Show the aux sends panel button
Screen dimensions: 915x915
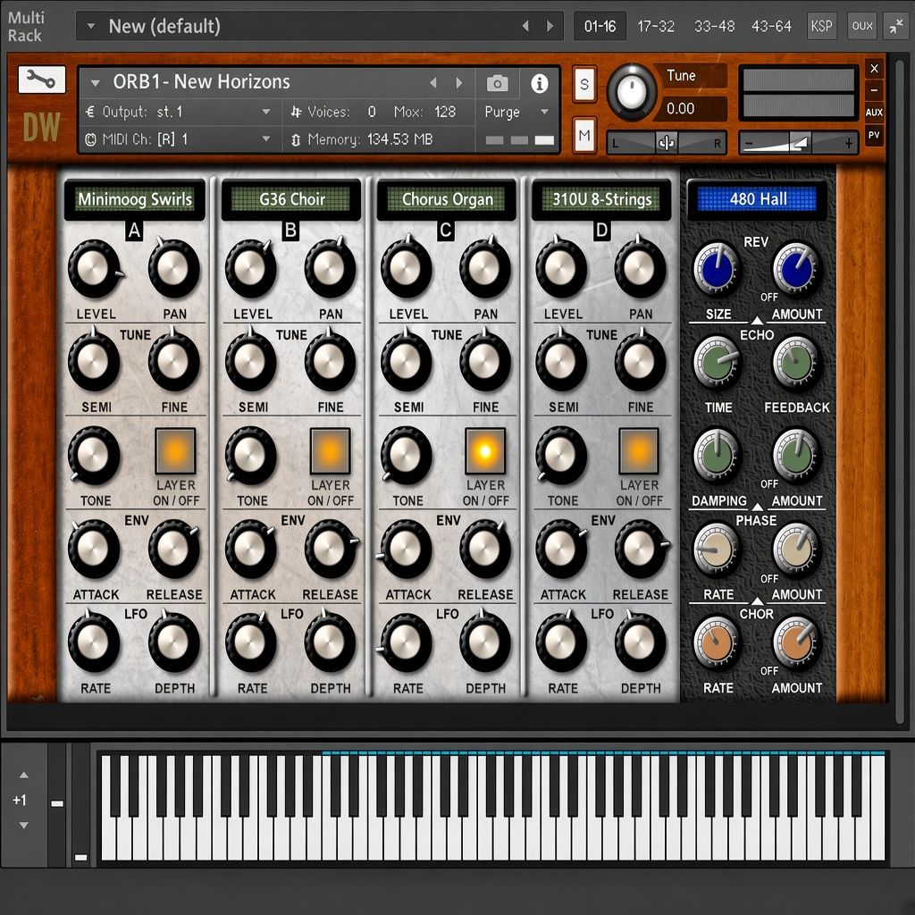click(862, 26)
